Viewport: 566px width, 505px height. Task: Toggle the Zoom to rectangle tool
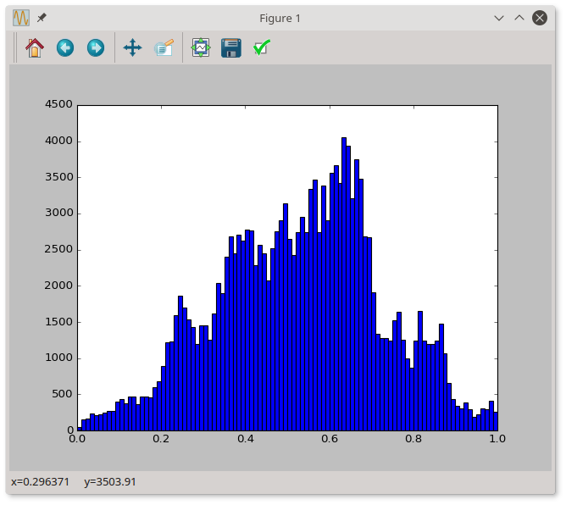164,47
